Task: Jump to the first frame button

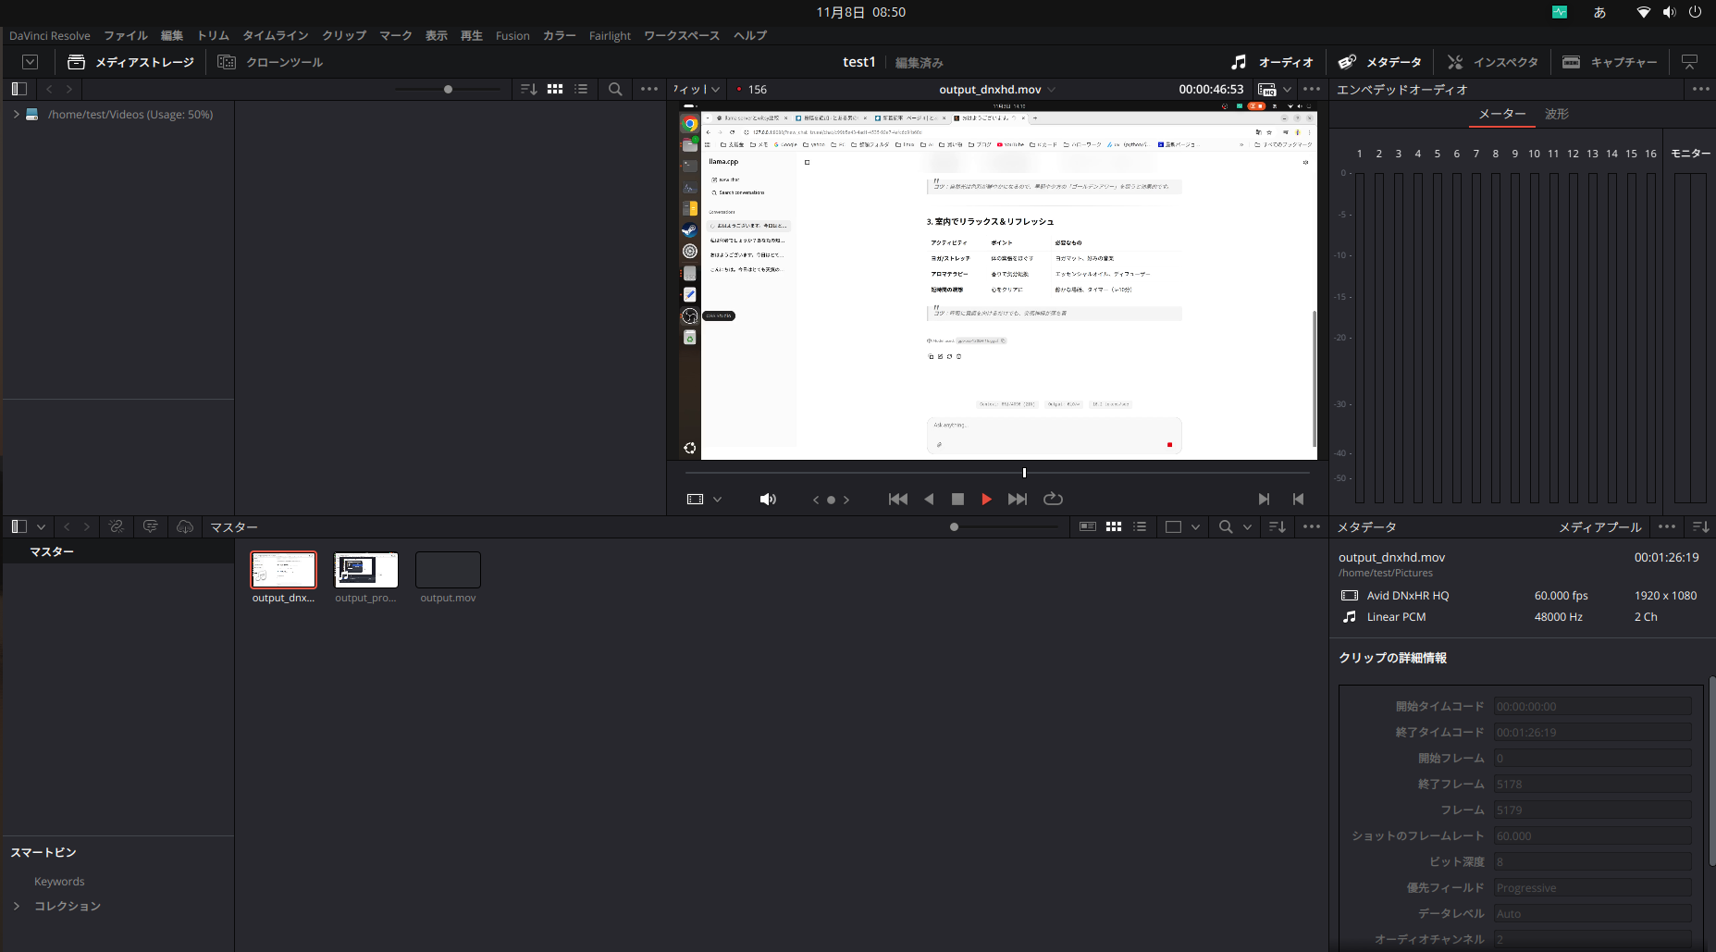Action: point(897,500)
